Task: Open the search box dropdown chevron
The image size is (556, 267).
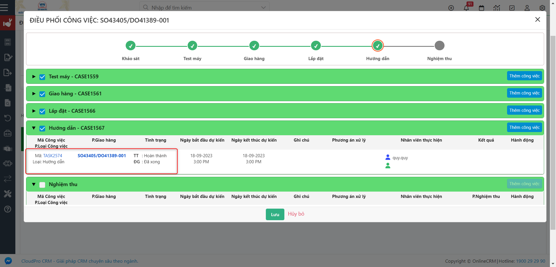Action: (263, 8)
